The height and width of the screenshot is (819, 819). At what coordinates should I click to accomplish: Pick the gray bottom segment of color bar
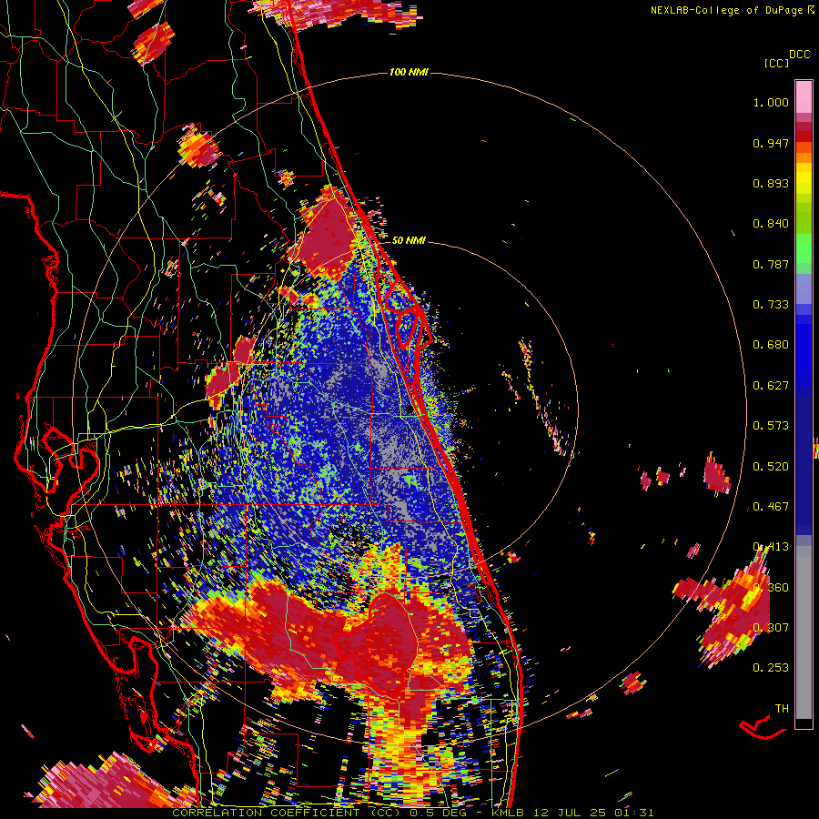(804, 632)
